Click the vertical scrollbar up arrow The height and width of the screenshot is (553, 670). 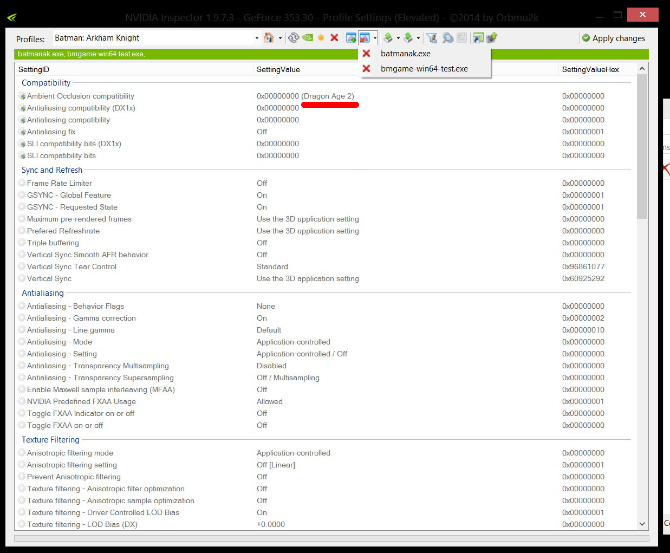pos(642,69)
